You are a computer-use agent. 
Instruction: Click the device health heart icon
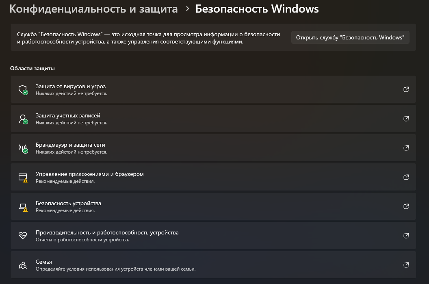(23, 236)
